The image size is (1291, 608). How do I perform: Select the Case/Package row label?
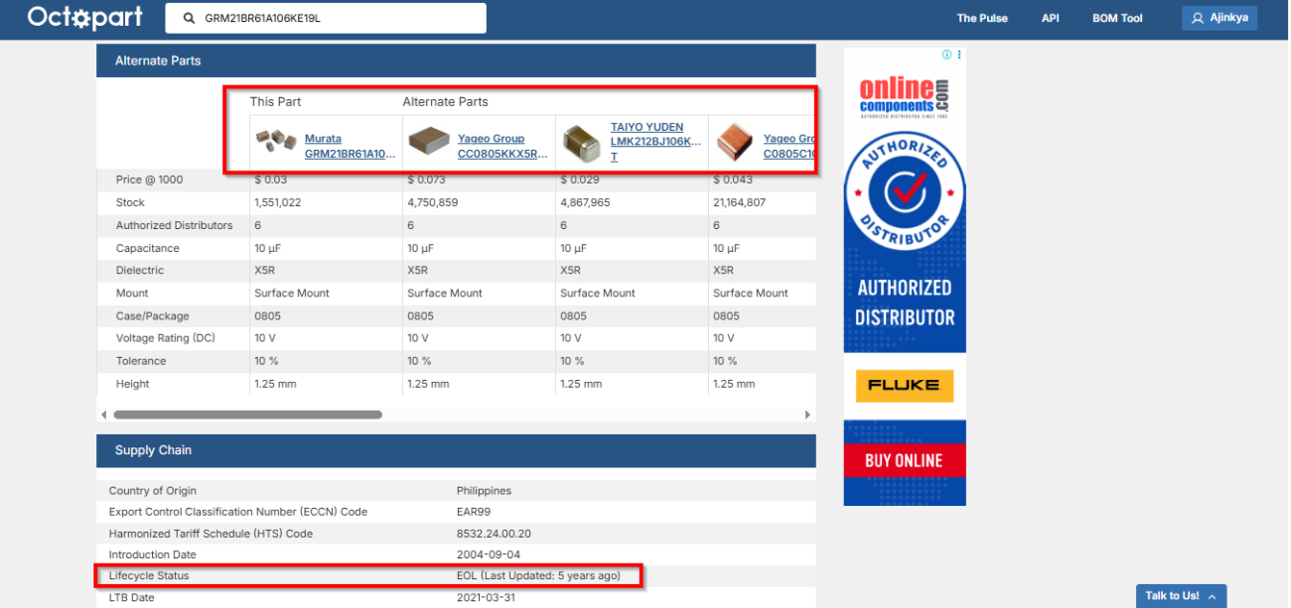pos(149,315)
